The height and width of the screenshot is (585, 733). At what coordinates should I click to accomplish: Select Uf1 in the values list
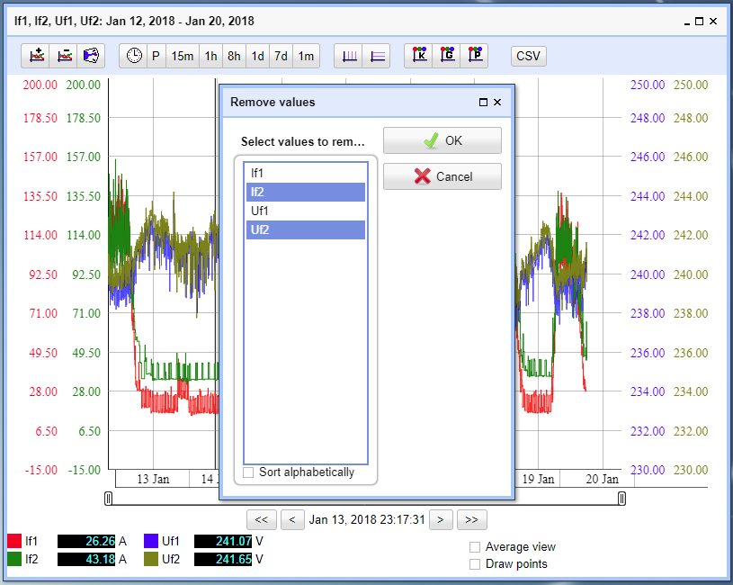pos(306,211)
